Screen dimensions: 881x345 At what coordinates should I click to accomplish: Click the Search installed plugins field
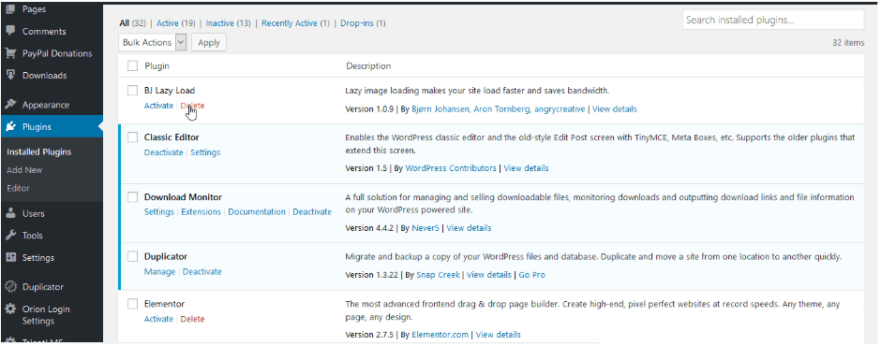[x=773, y=21]
